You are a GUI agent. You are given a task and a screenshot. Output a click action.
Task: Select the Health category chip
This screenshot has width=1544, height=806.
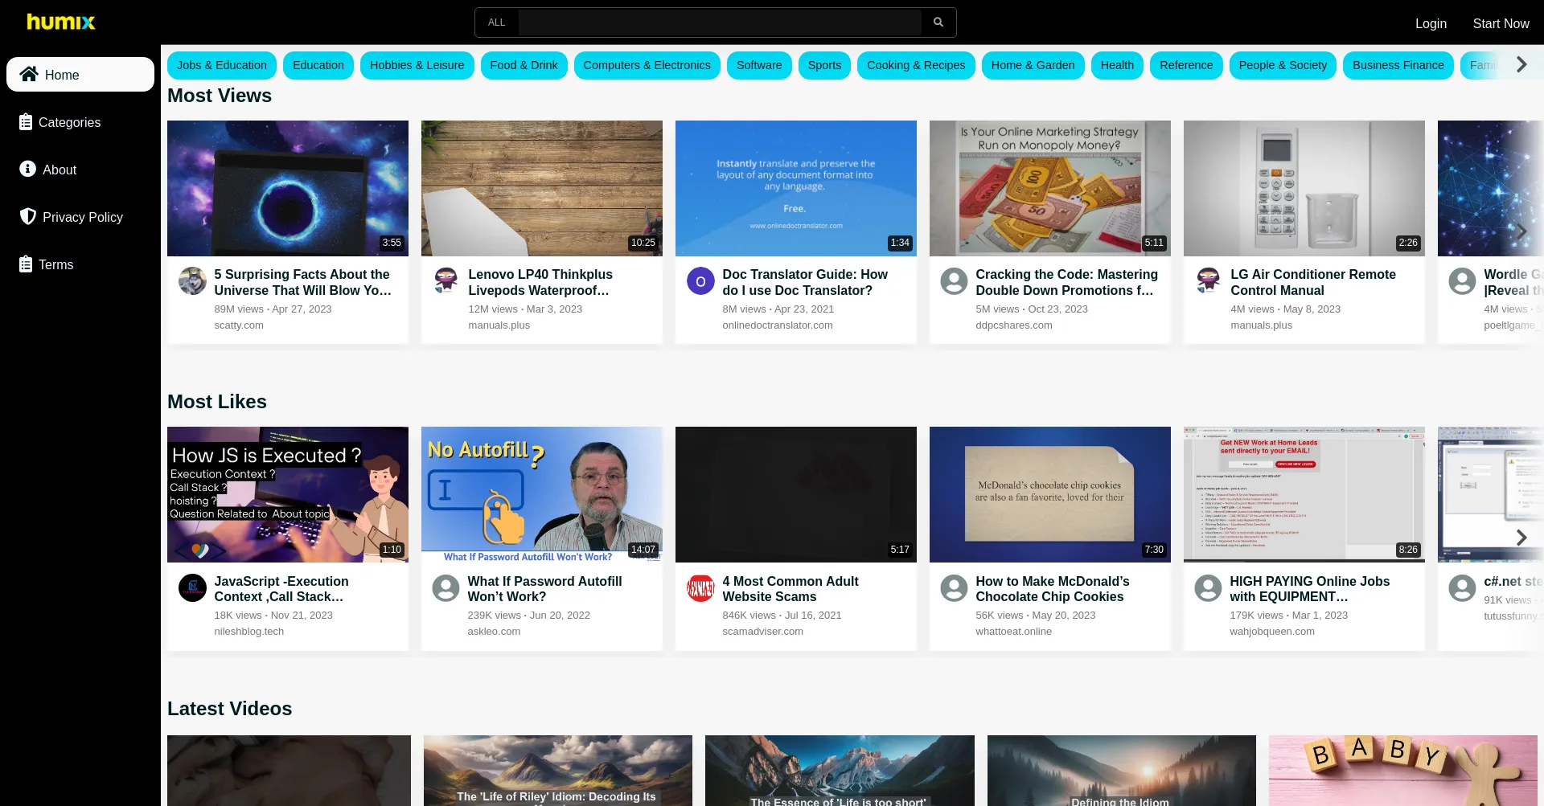click(1117, 65)
